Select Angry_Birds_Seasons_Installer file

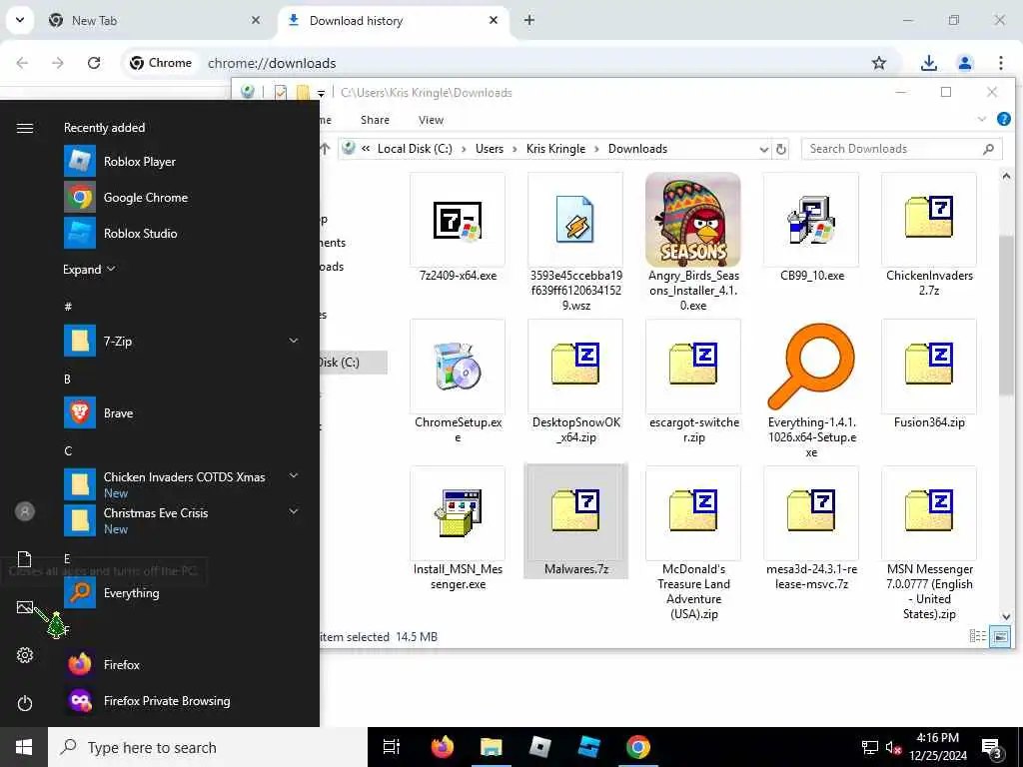pos(693,242)
